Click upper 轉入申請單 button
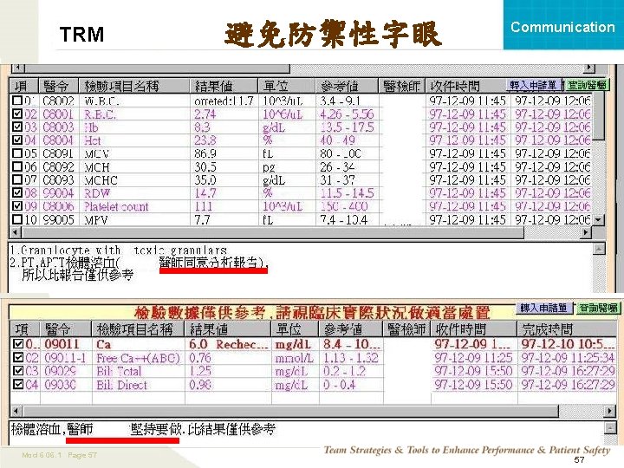Screen dimensions: 624x468 coord(534,85)
